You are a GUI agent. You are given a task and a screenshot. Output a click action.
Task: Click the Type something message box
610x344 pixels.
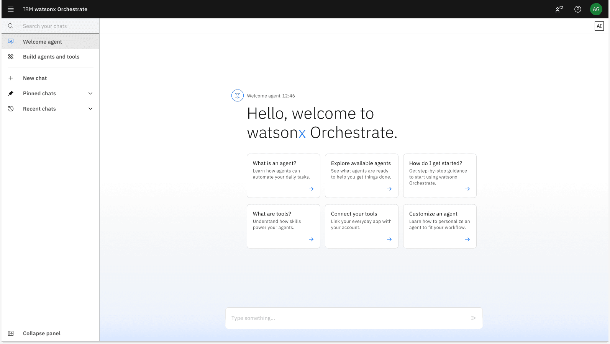(x=354, y=318)
